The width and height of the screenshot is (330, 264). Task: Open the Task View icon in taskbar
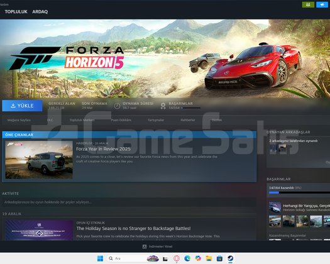tap(165, 258)
